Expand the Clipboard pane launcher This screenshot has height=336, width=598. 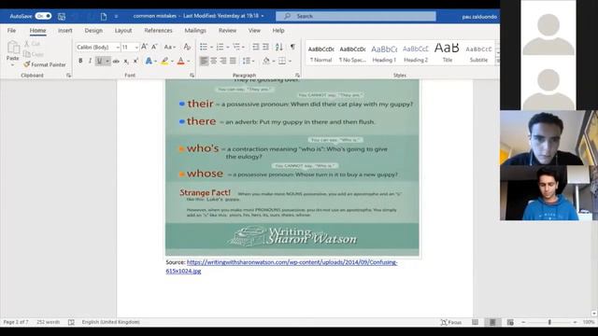click(68, 76)
